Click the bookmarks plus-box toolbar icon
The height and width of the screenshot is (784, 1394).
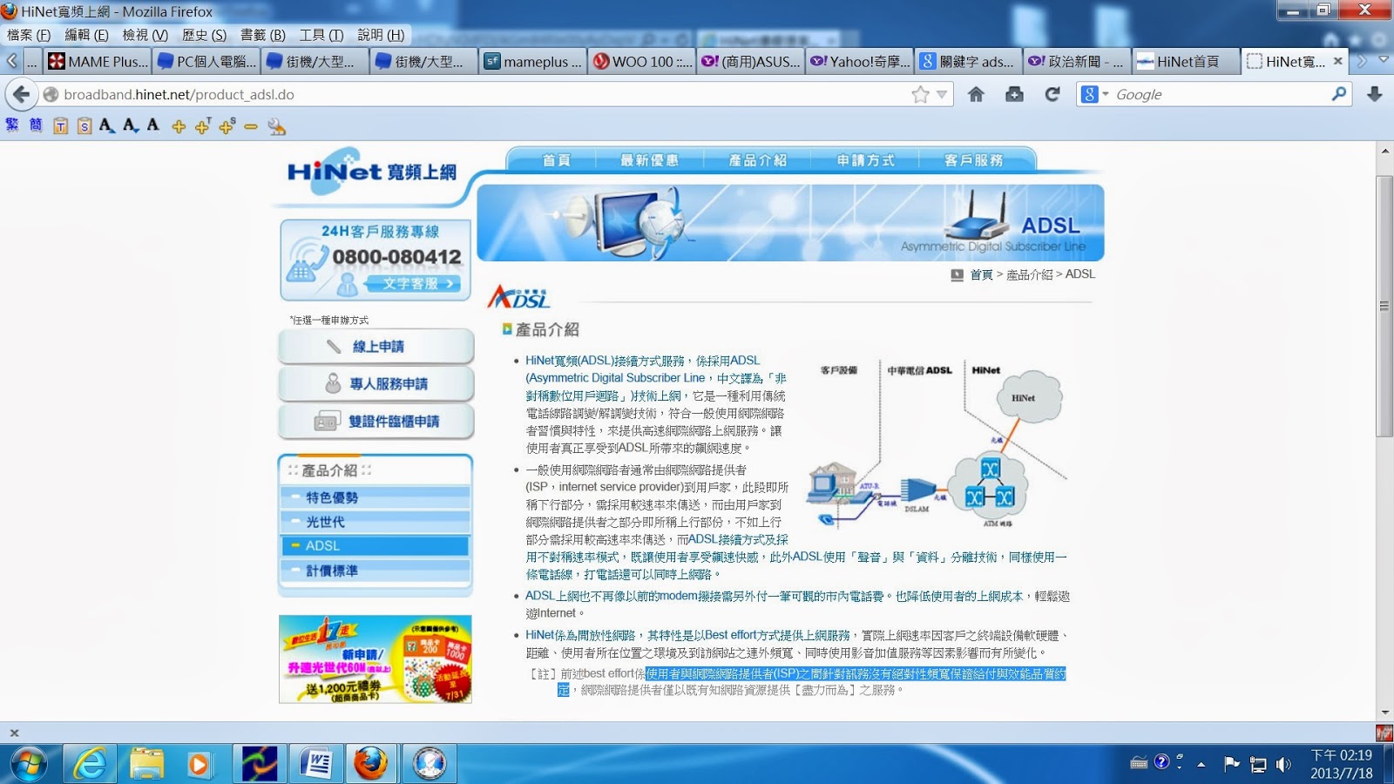[x=1014, y=94]
